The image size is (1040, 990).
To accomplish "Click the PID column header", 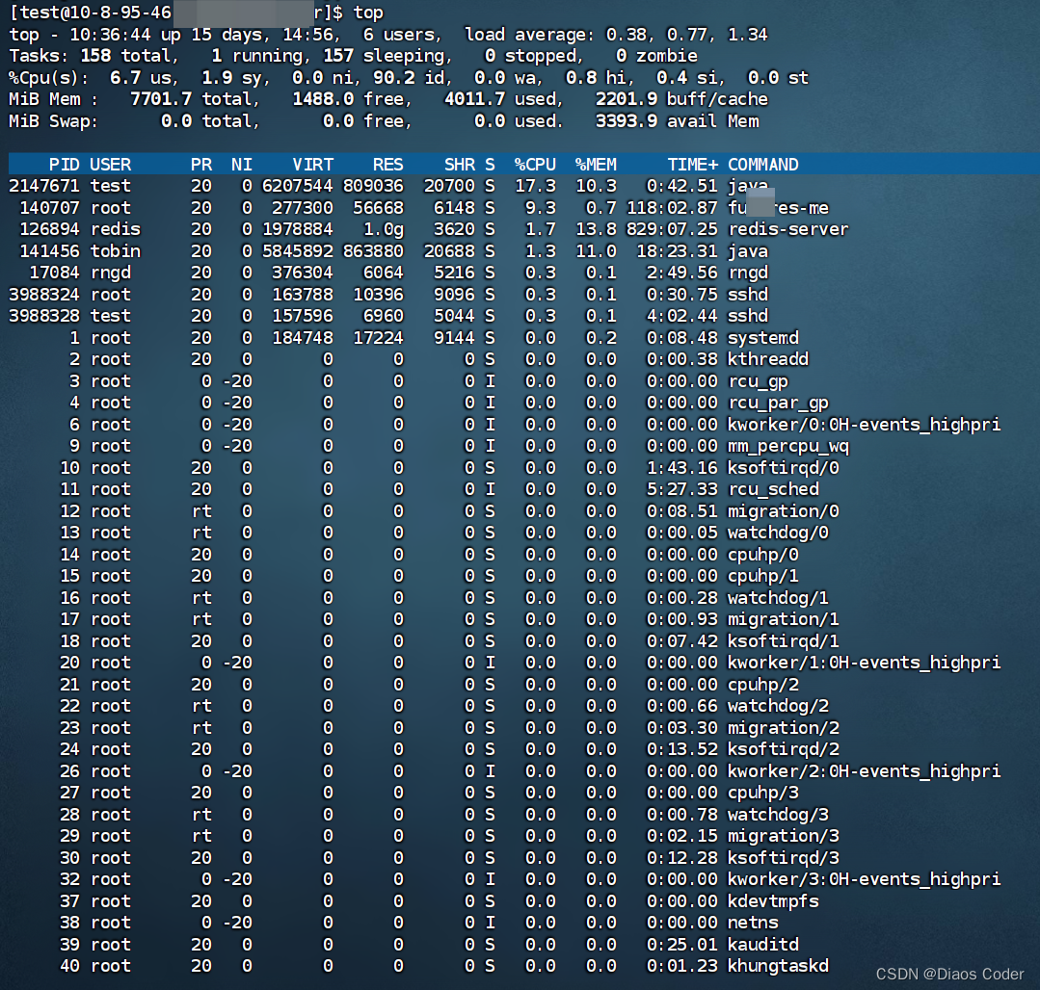I will [64, 165].
